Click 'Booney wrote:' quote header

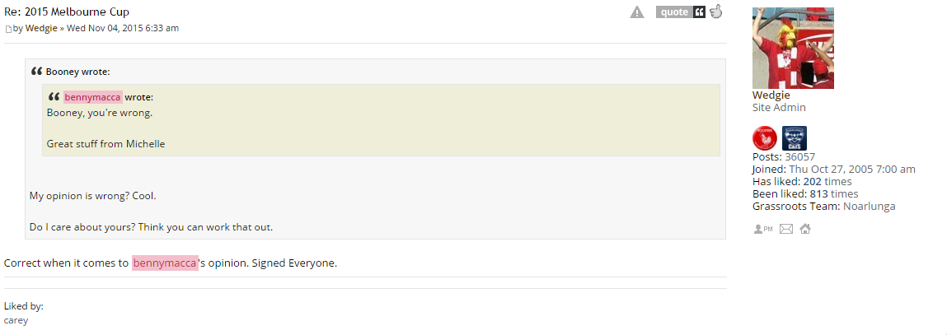pyautogui.click(x=77, y=72)
